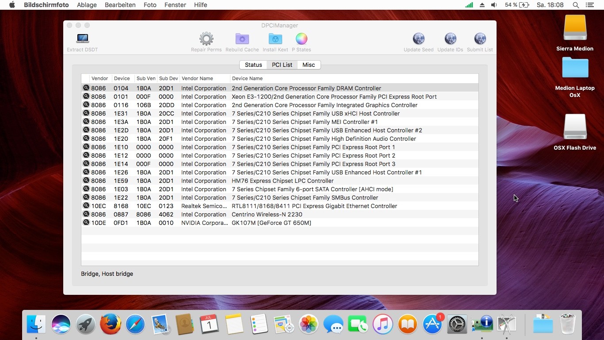Image resolution: width=604 pixels, height=340 pixels.
Task: Click the Update IDs toolbar icon
Action: click(450, 39)
